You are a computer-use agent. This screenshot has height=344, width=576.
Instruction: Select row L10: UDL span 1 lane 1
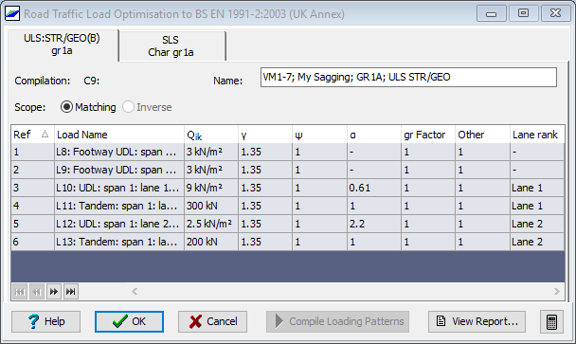pos(288,188)
